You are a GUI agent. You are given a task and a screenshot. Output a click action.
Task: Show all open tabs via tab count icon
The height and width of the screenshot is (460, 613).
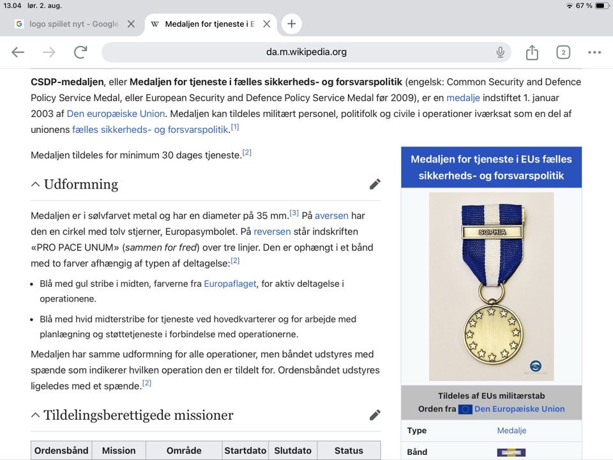[x=563, y=52]
